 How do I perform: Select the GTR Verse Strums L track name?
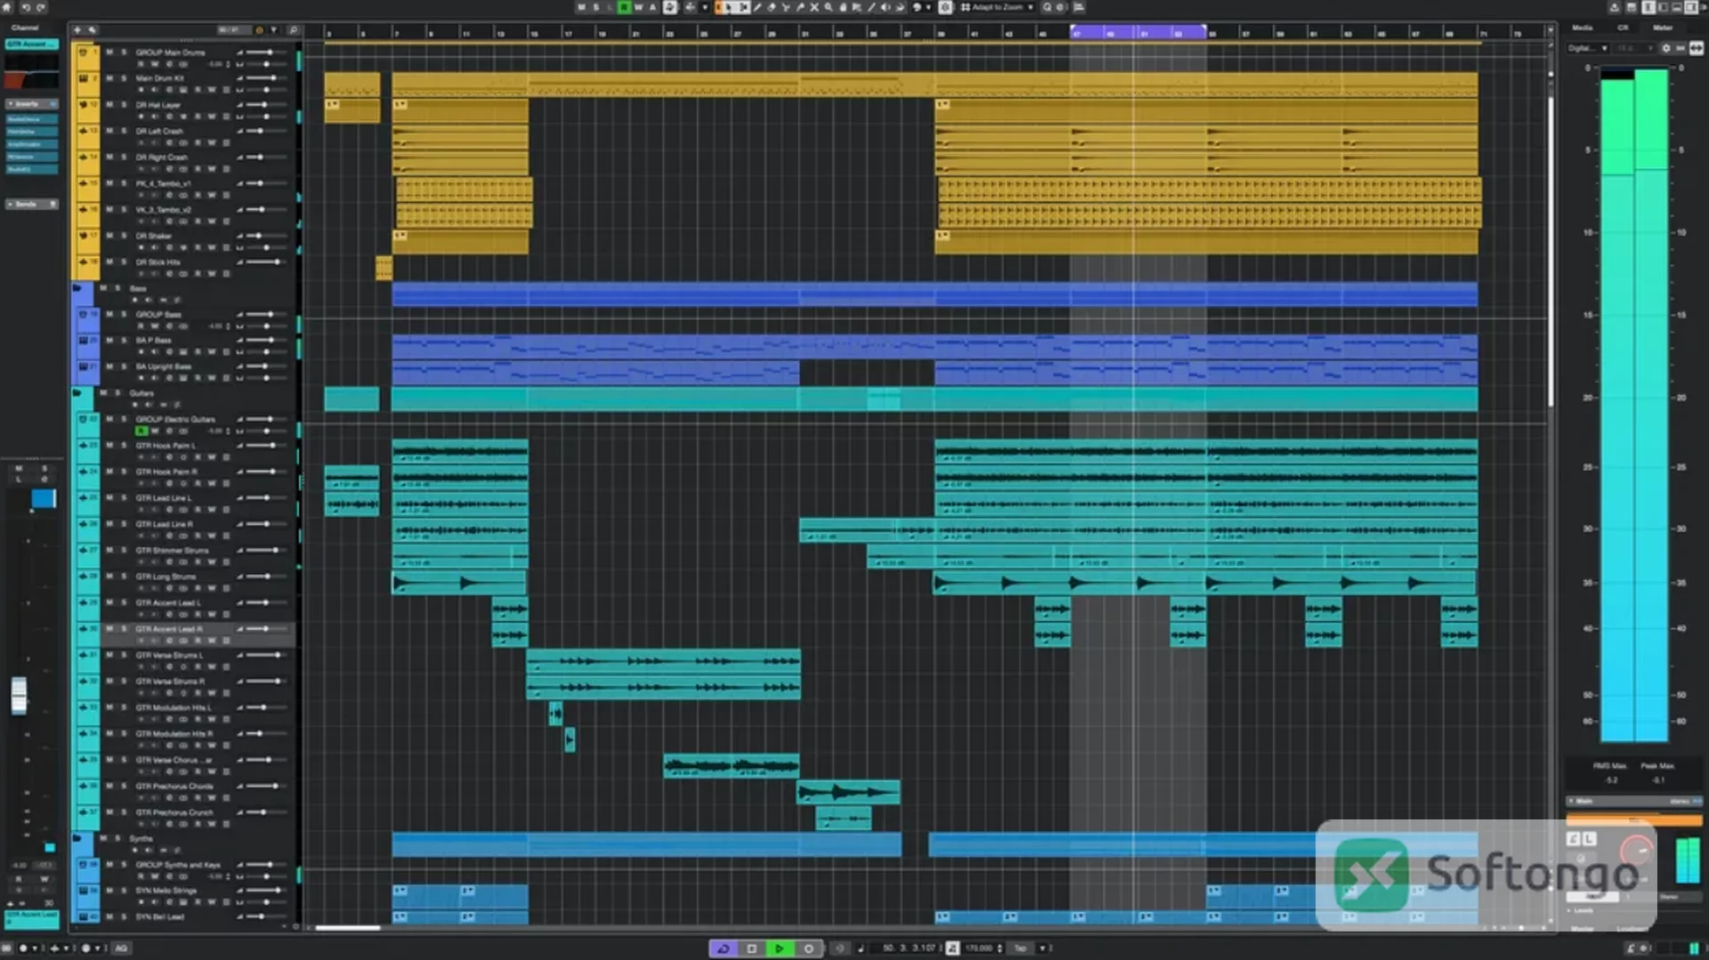coord(169,656)
